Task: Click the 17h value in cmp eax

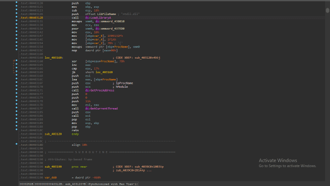Action: [x=97, y=68]
